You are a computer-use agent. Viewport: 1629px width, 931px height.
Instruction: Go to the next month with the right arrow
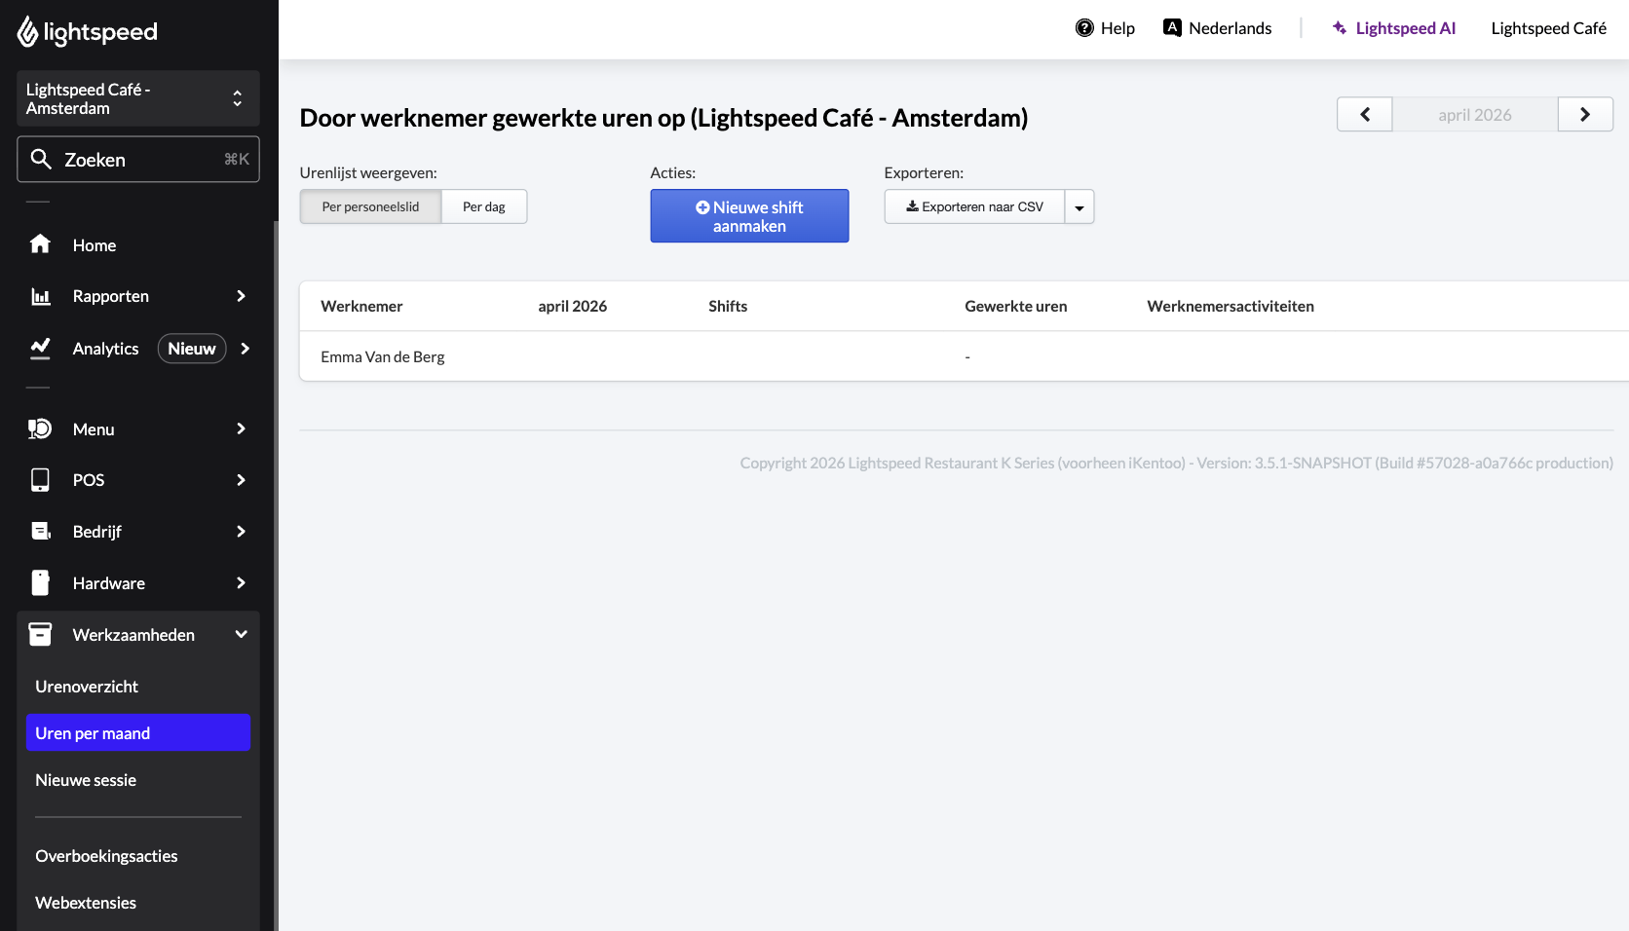[x=1585, y=114]
